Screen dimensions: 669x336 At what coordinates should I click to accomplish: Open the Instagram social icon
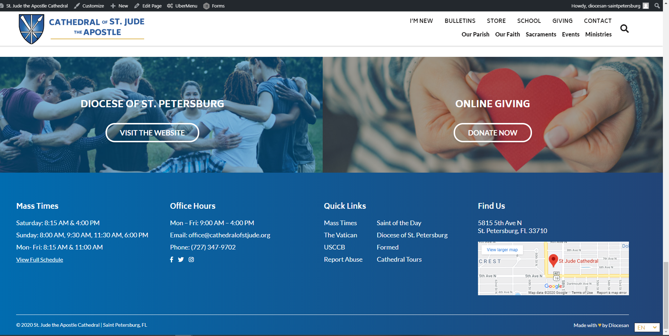pyautogui.click(x=191, y=260)
